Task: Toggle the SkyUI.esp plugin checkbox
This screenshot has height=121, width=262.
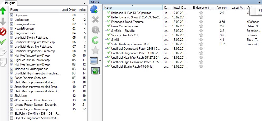Action: 11,96
